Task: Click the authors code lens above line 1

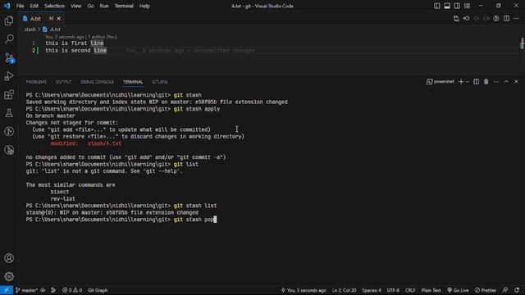Action: pyautogui.click(x=81, y=37)
